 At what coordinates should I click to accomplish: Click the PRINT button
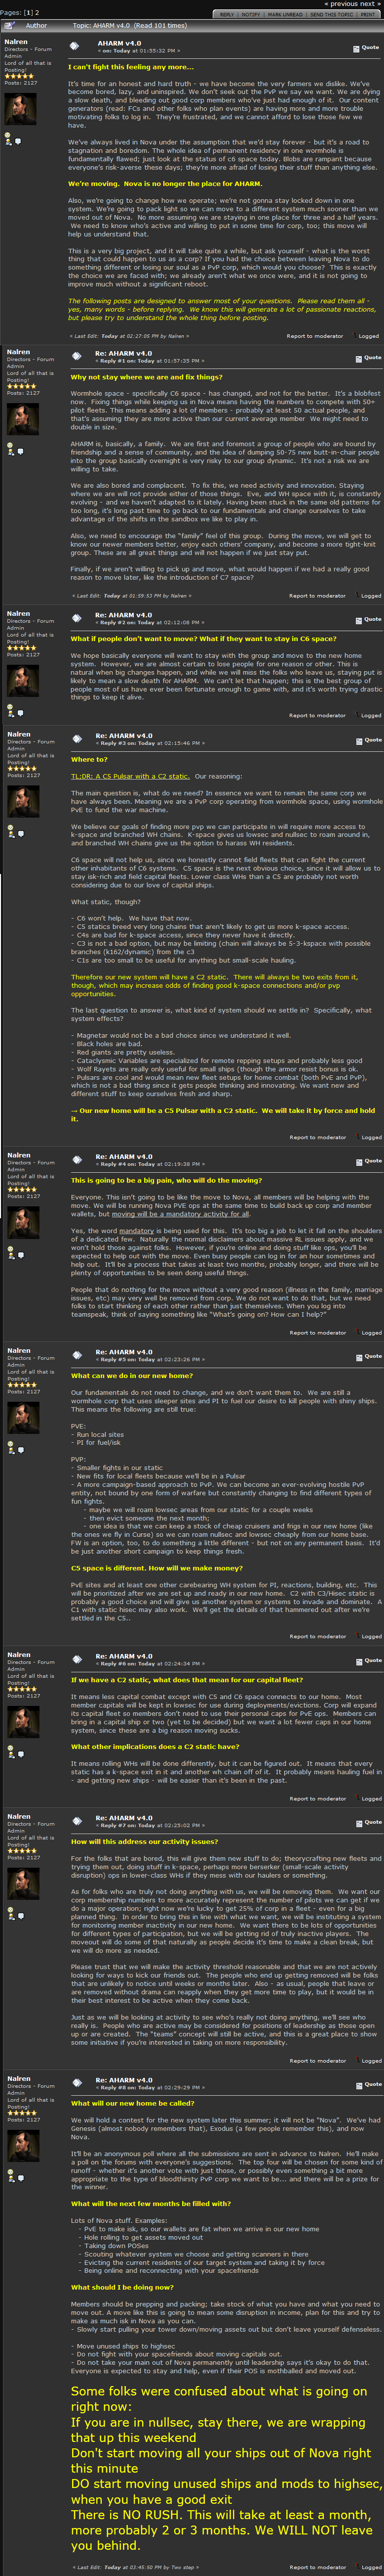pos(367,15)
